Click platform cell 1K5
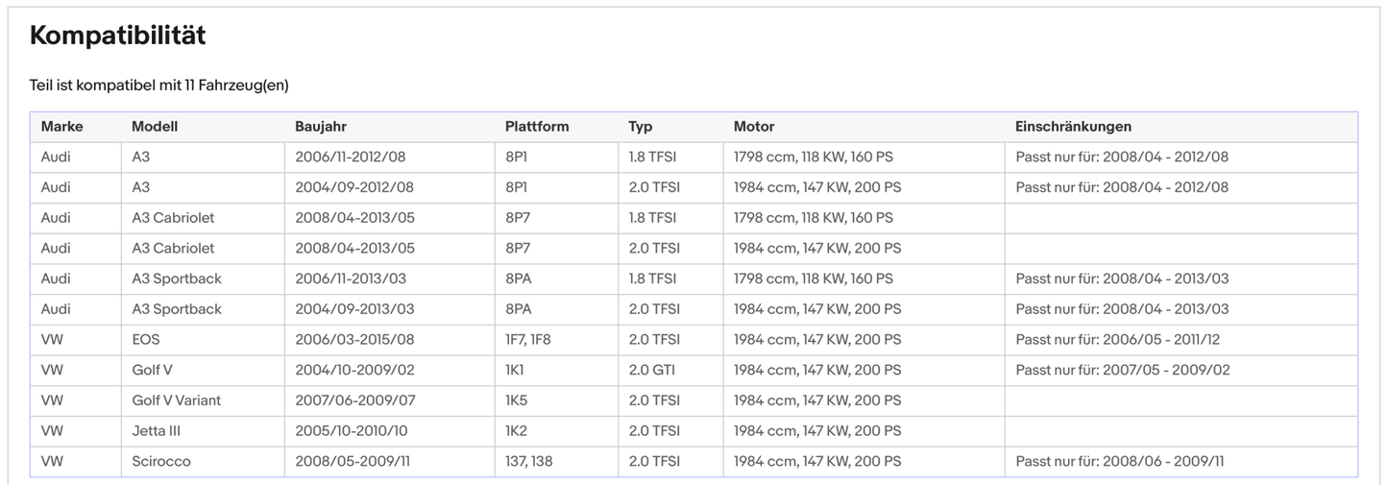The width and height of the screenshot is (1388, 485). click(x=557, y=401)
